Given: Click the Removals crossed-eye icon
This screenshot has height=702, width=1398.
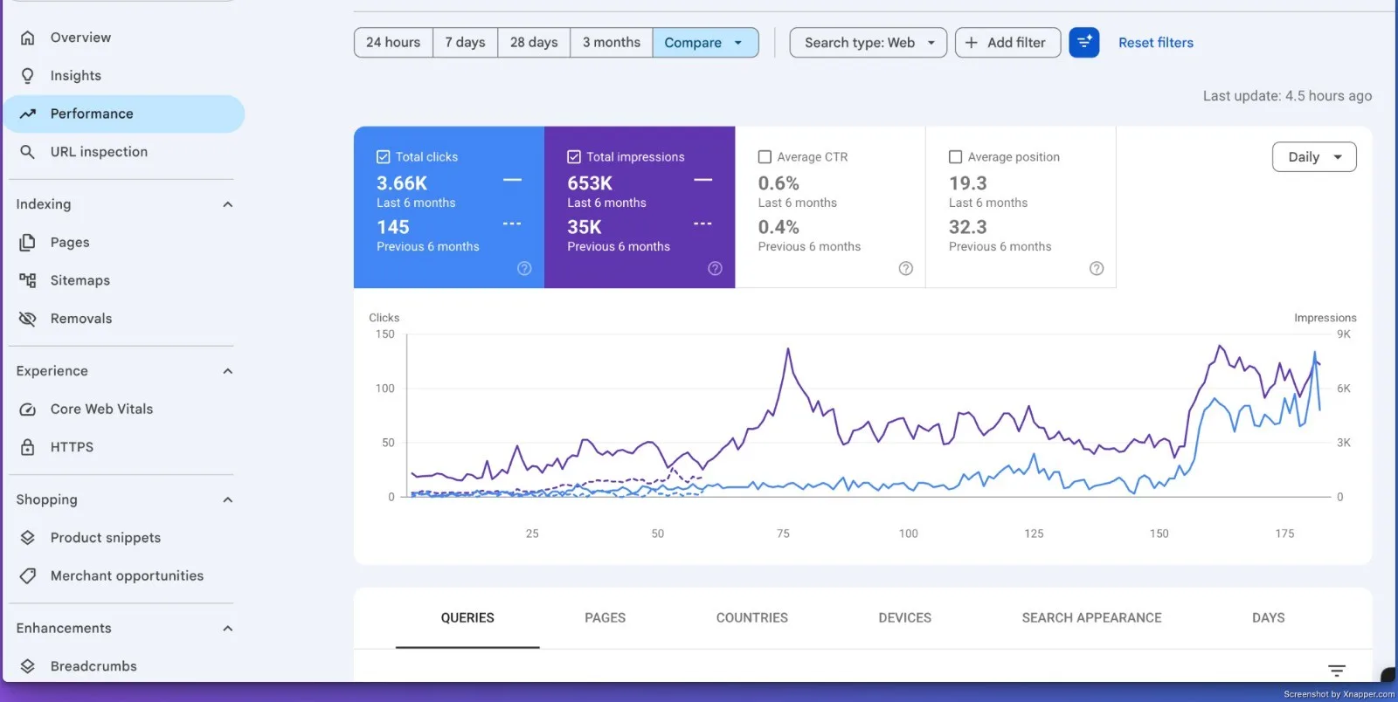Looking at the screenshot, I should (x=28, y=319).
